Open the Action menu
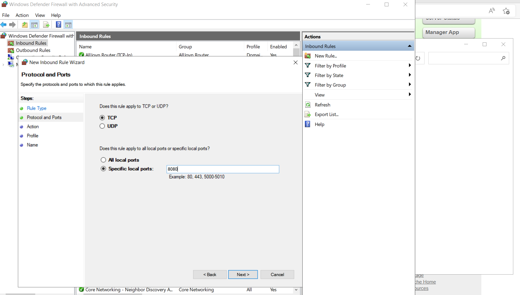Screen dimensions: 520x295 [x=22, y=15]
